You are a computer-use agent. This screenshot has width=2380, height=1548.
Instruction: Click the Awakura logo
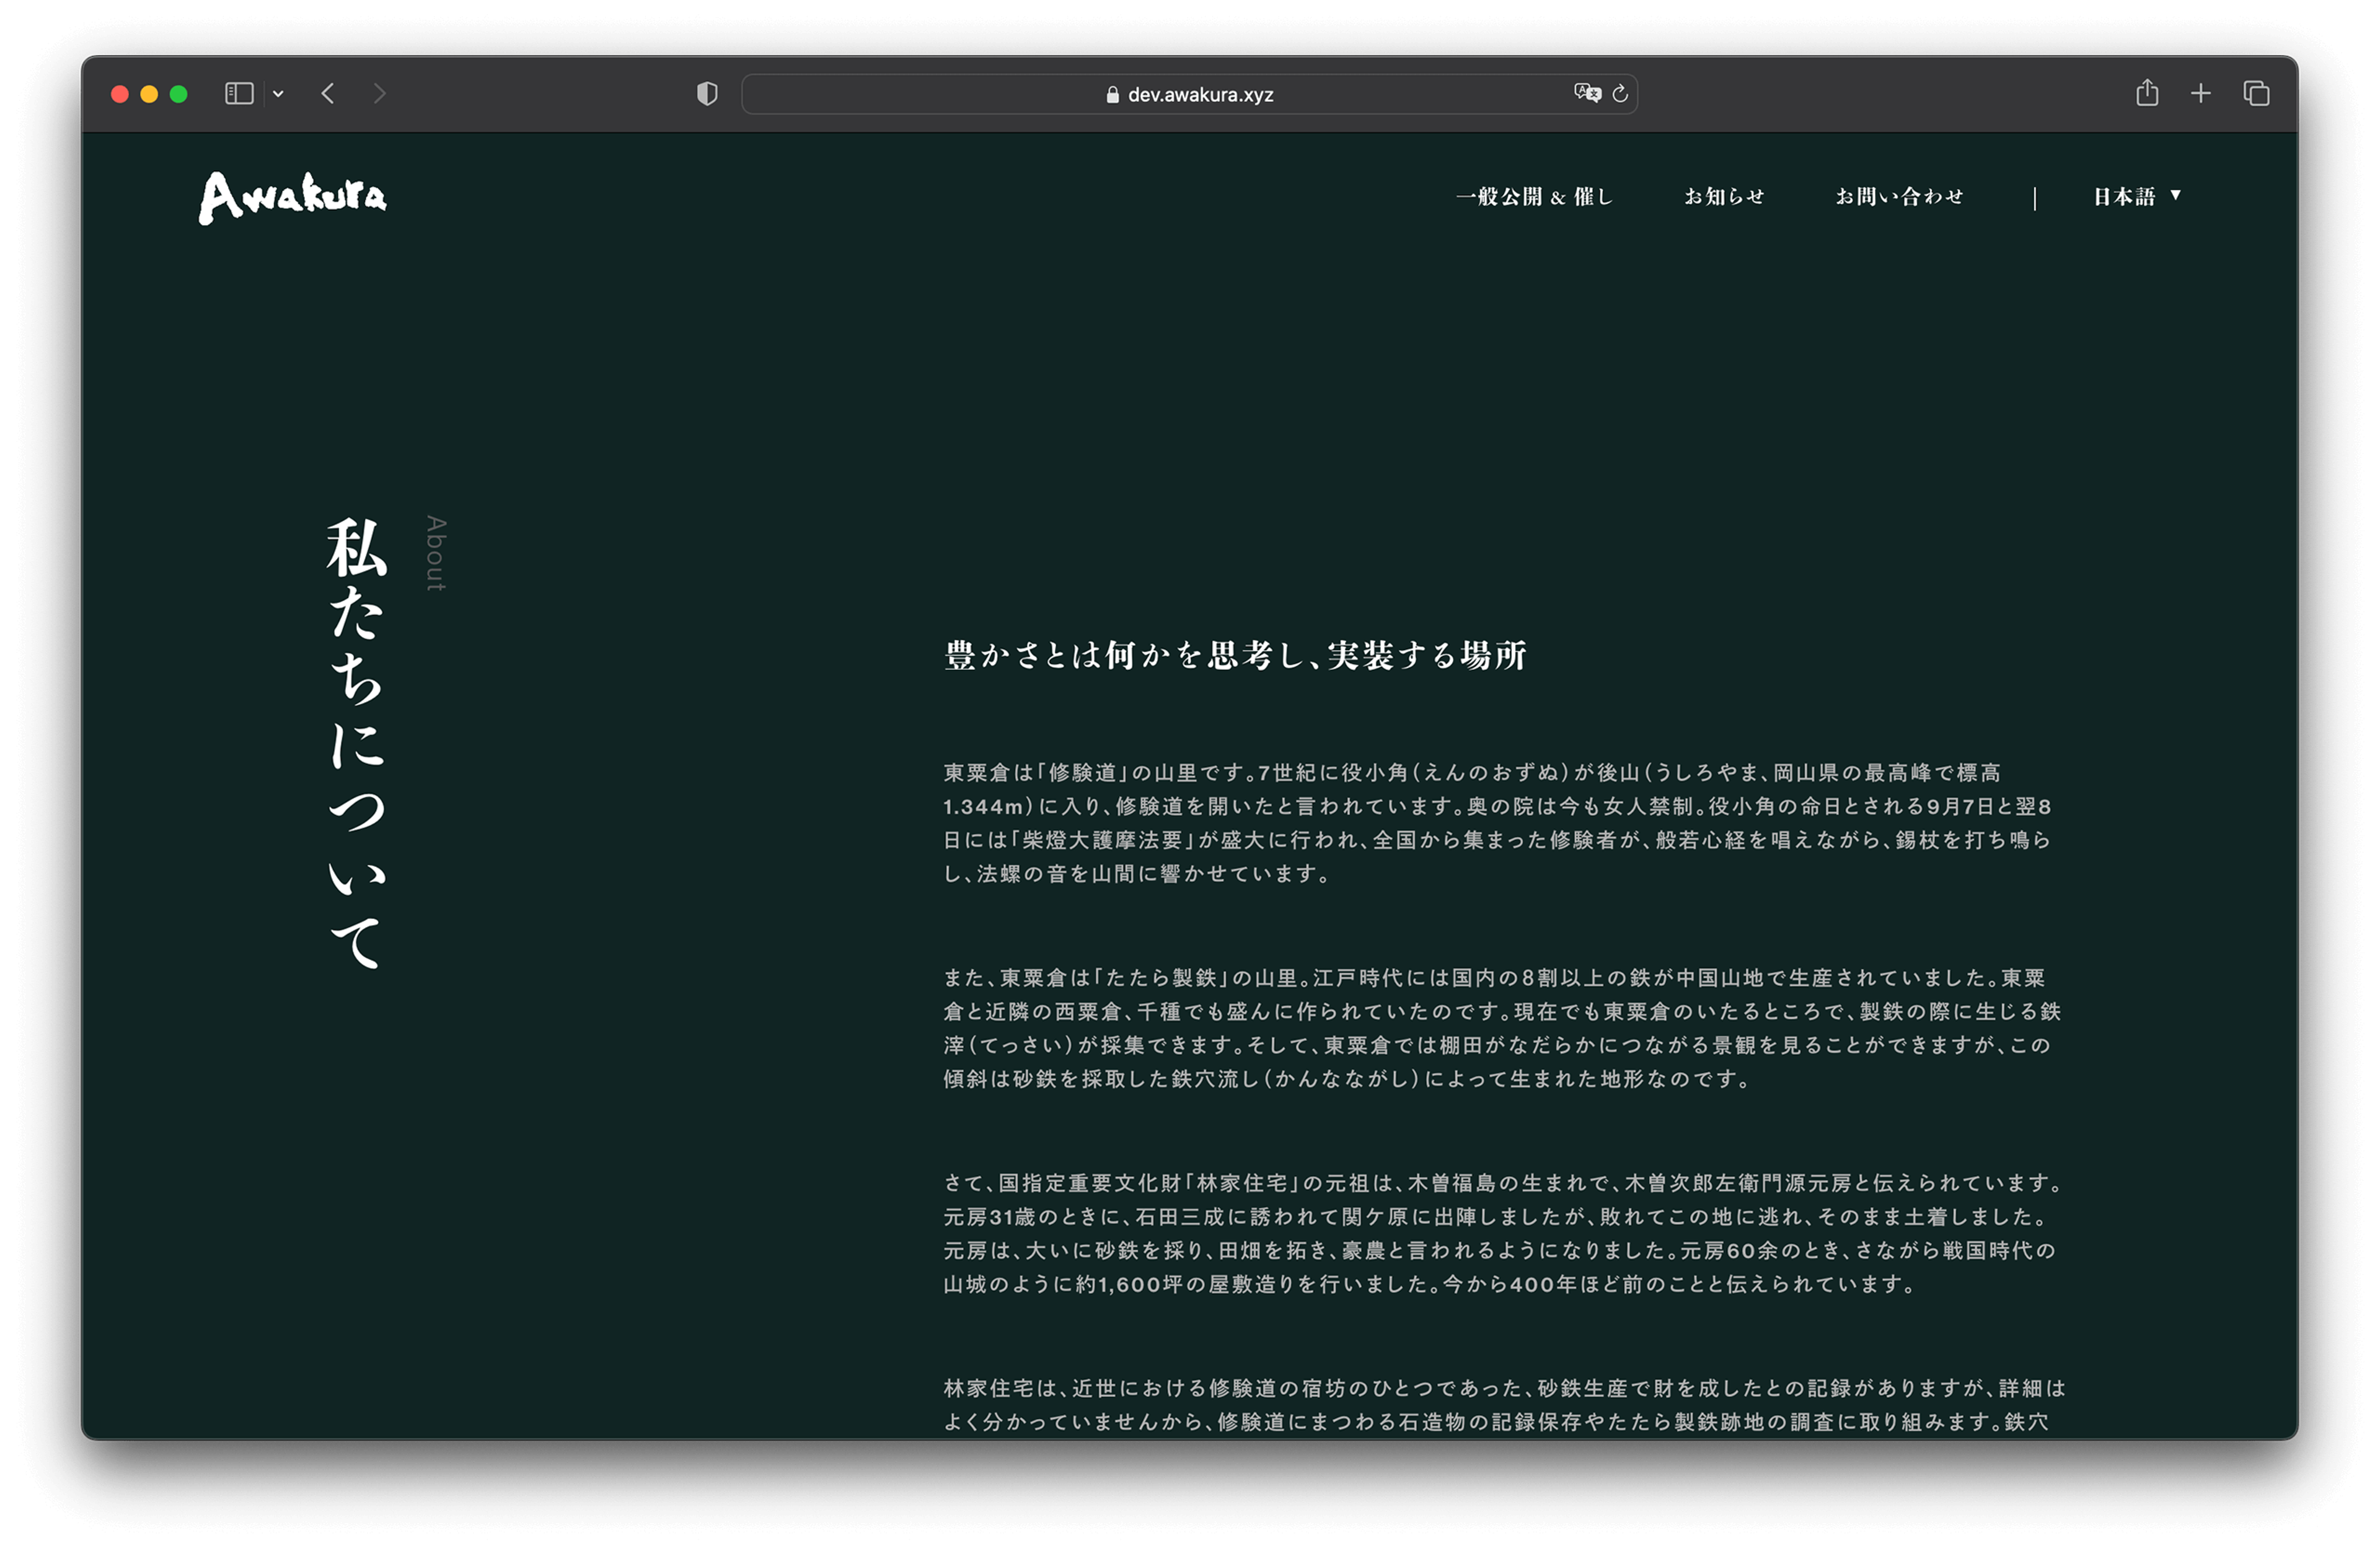point(292,197)
